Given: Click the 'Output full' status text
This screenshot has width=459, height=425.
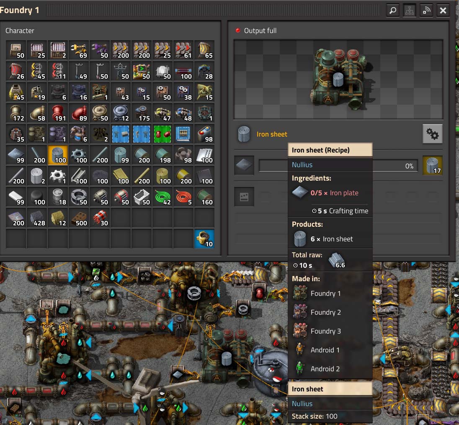Looking at the screenshot, I should (260, 31).
